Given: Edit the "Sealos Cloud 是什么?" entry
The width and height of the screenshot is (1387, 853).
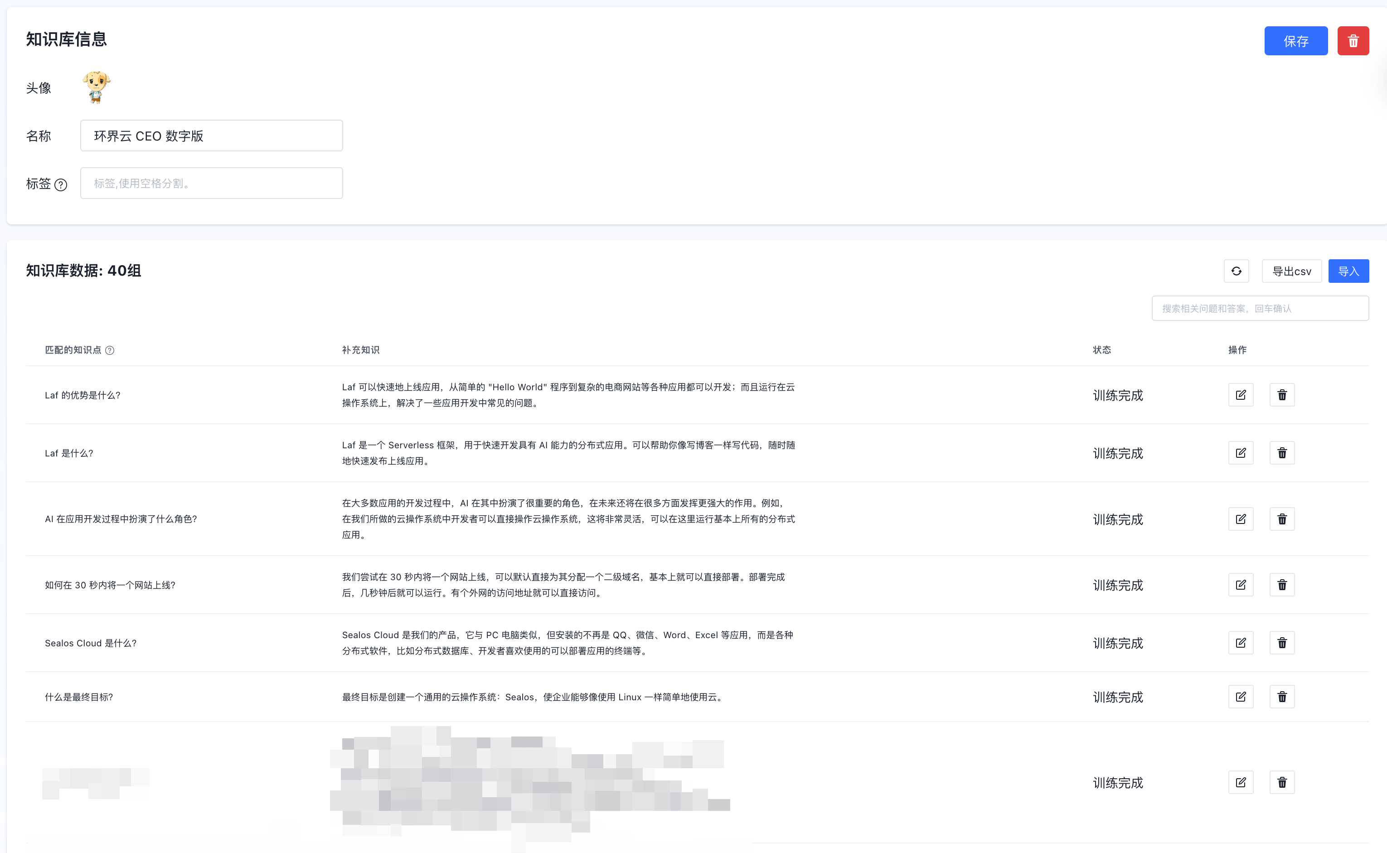Looking at the screenshot, I should [x=1240, y=643].
